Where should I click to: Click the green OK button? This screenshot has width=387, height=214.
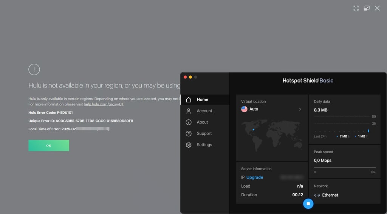(49, 145)
